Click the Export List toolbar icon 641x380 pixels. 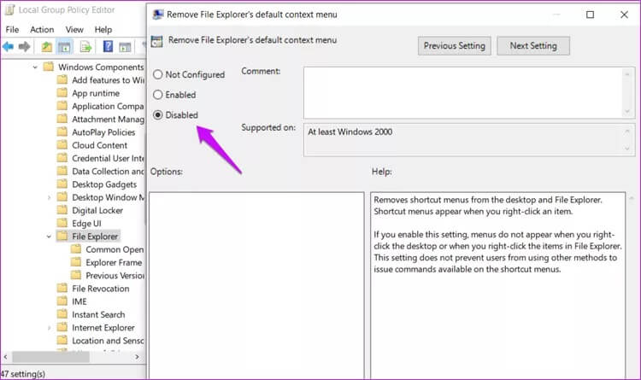click(x=85, y=47)
